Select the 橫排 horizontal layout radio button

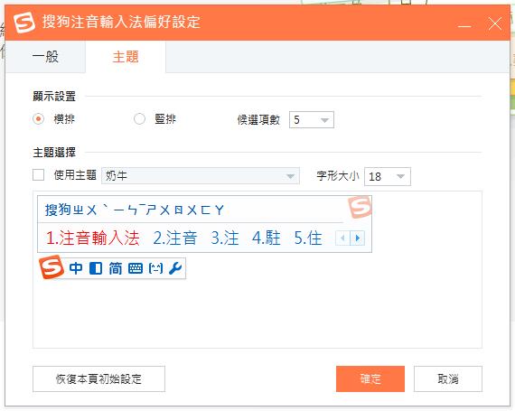coord(39,118)
